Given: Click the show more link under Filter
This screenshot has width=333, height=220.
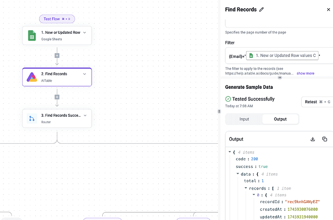Looking at the screenshot, I should click(305, 73).
